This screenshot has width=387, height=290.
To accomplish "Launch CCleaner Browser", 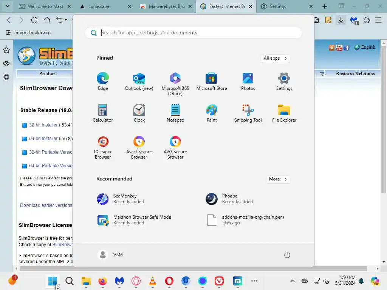I will 103,148.
